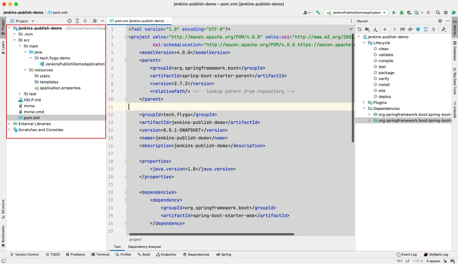Click Download Sources icon in Maven toolbar
Viewport: 458px width, 264px height.
(x=375, y=29)
